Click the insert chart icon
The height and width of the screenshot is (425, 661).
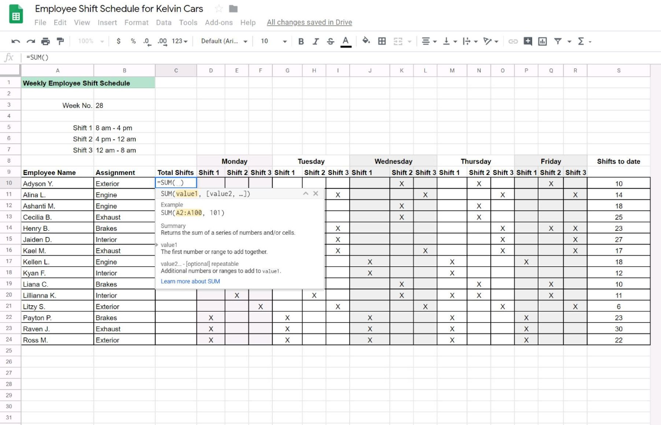542,41
